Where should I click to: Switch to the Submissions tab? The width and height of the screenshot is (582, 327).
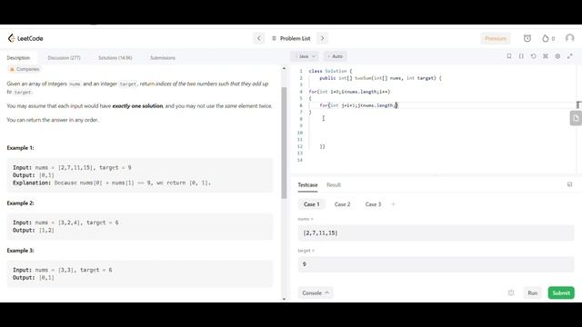click(163, 58)
